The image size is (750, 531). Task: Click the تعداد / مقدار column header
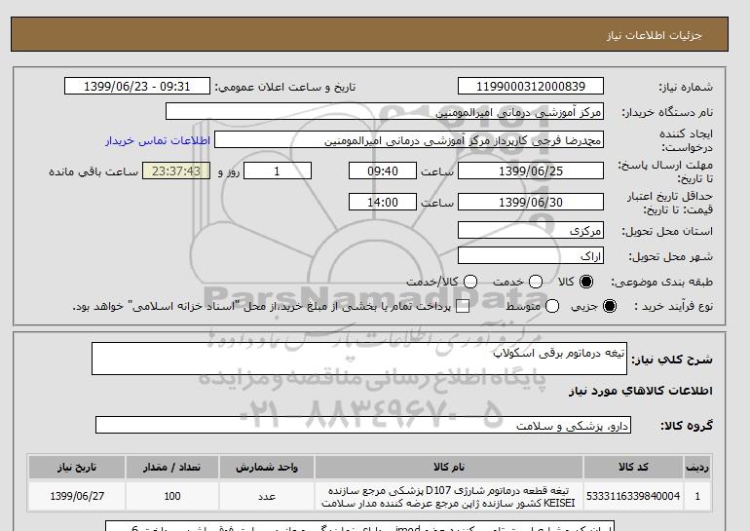[172, 467]
